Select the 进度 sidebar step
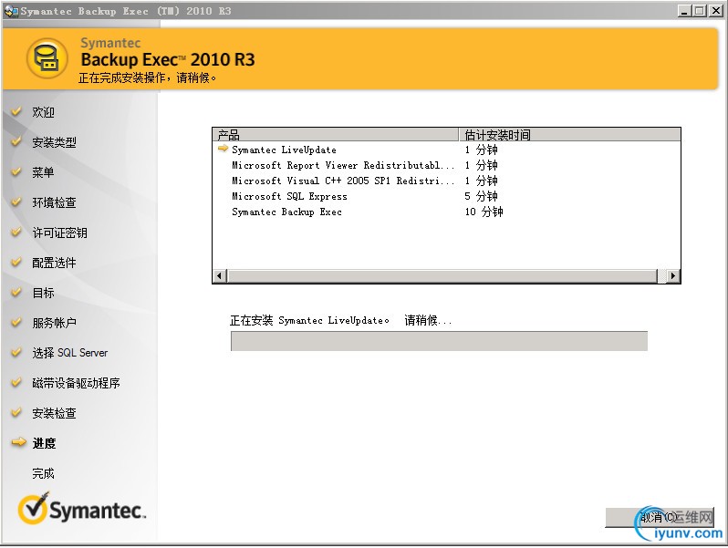Viewport: 728px width, 548px height. pyautogui.click(x=44, y=443)
